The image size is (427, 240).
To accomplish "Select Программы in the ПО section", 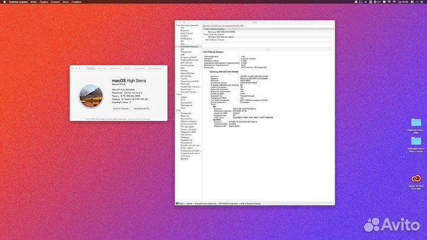I will tap(186, 135).
